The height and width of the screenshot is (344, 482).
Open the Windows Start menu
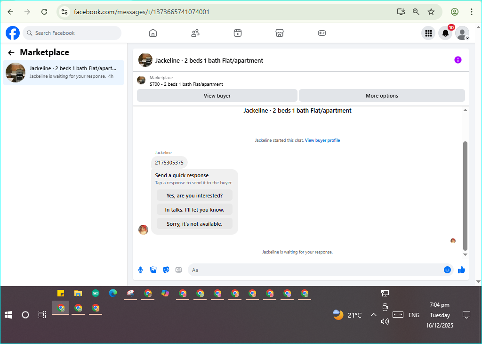8,315
